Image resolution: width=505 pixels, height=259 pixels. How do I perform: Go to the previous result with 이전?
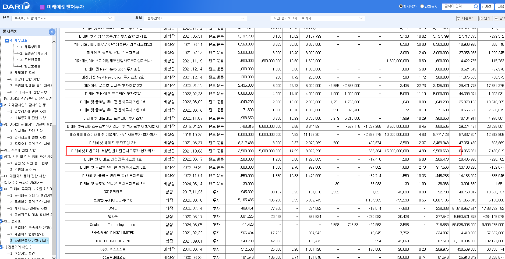pos(487,6)
